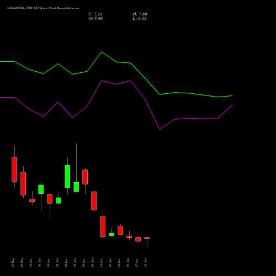Screen dimensions: 276x276
Task: Select the low value 'L: 3.55'
Action: coord(140,19)
